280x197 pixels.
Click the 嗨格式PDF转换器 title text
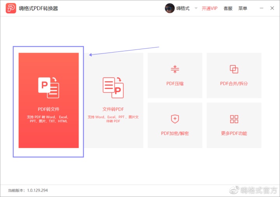(x=38, y=9)
